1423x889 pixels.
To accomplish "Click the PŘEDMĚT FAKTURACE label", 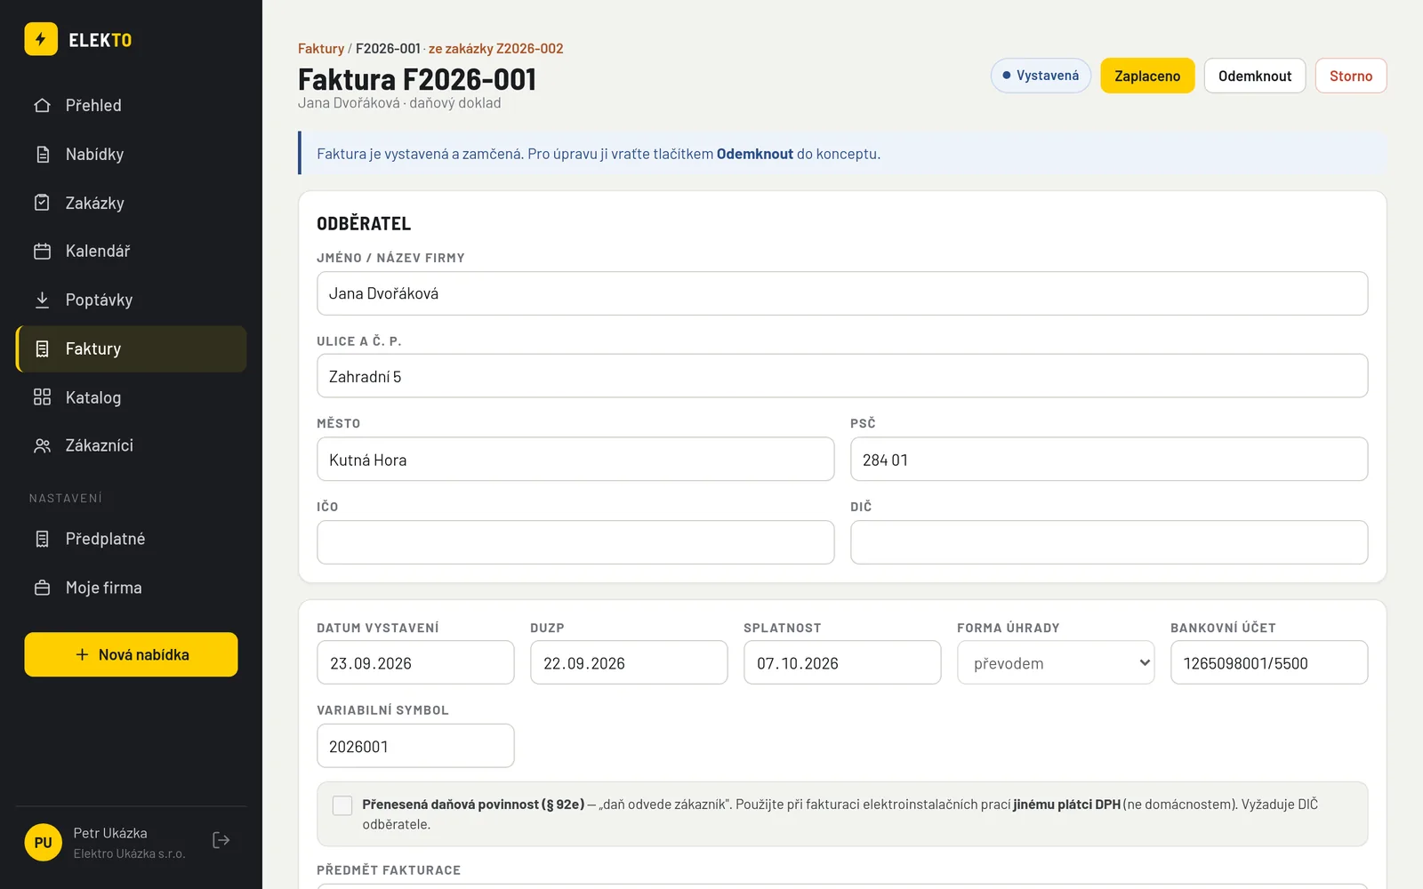I will coord(389,870).
